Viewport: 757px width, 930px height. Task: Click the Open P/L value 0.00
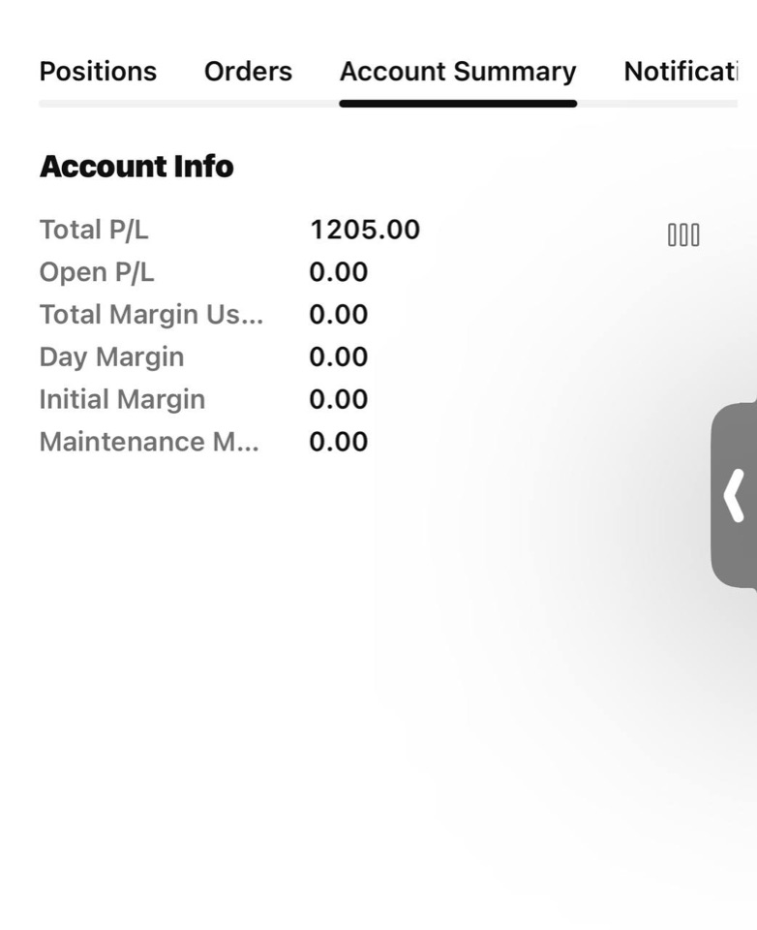tap(339, 272)
